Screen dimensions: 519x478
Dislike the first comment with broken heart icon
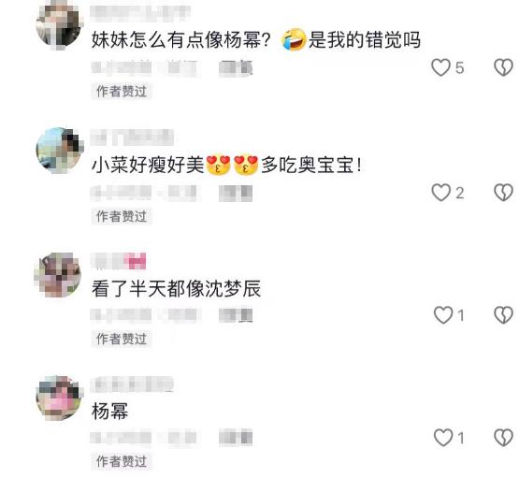pos(503,67)
